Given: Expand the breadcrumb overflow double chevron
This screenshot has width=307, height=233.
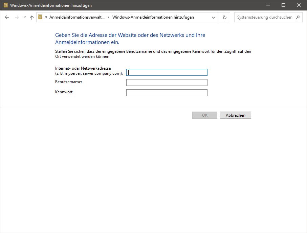Looking at the screenshot, I should tap(46, 17).
